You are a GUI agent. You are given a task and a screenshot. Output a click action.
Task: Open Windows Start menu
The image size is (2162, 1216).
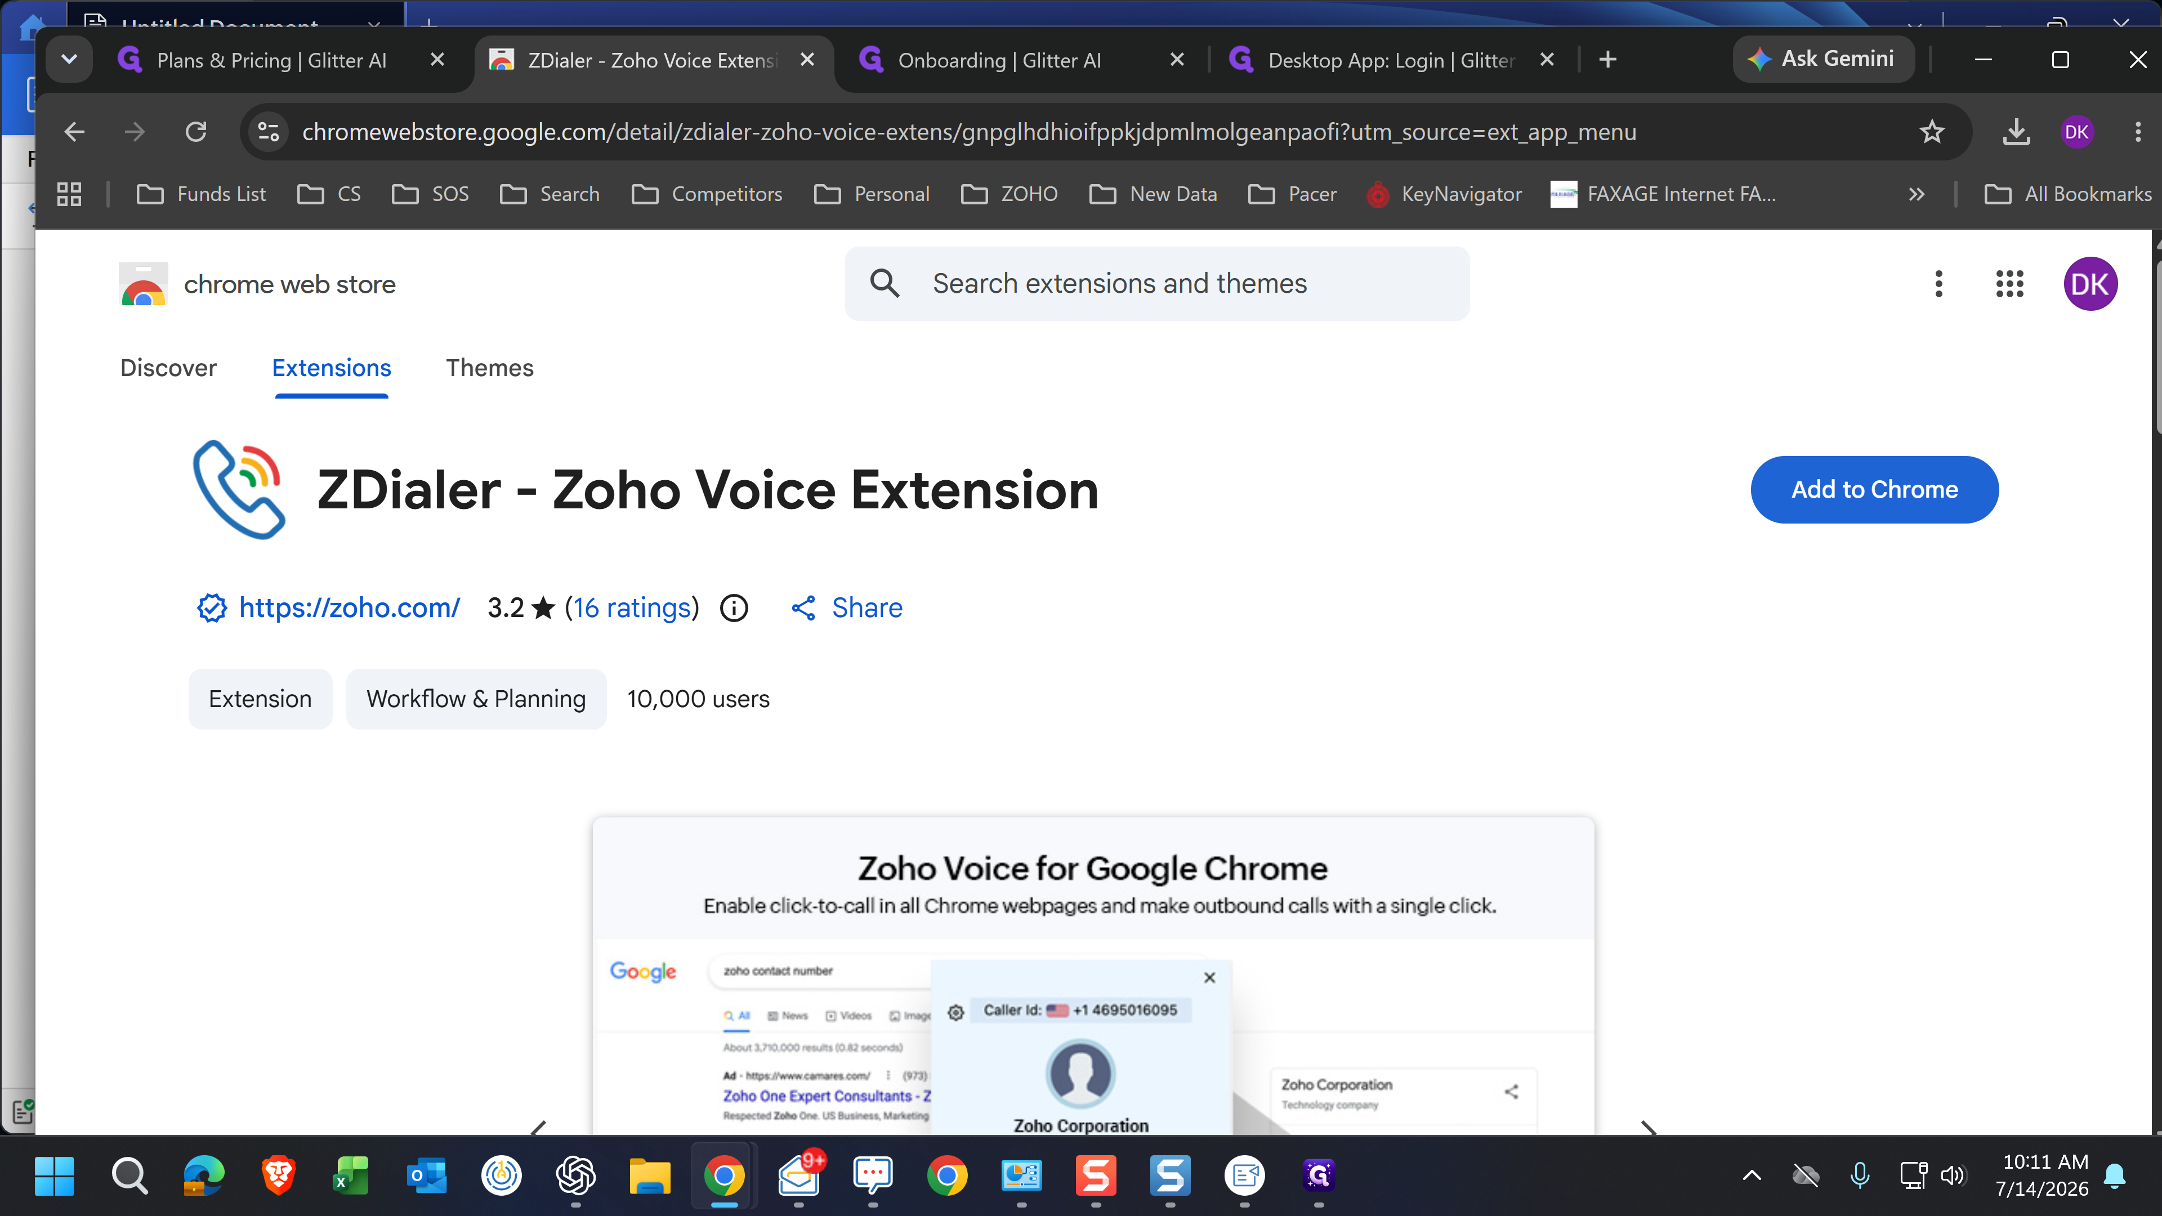tap(53, 1175)
